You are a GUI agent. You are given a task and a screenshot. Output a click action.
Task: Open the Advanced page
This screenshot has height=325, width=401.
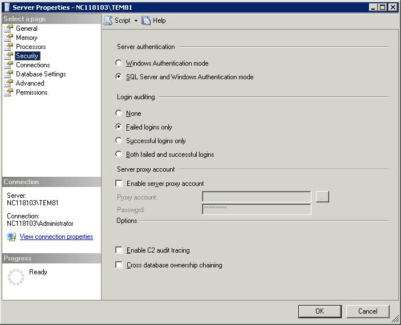[30, 83]
